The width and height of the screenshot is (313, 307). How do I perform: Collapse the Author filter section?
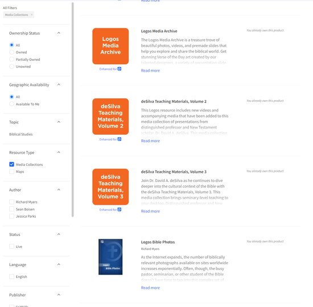(59, 190)
